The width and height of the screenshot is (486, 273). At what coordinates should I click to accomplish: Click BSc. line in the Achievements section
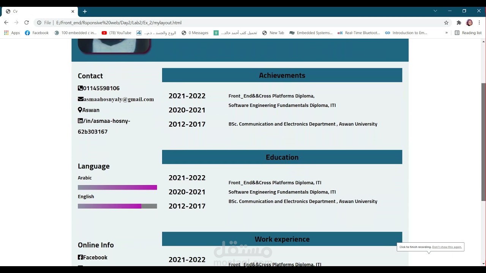(x=303, y=124)
